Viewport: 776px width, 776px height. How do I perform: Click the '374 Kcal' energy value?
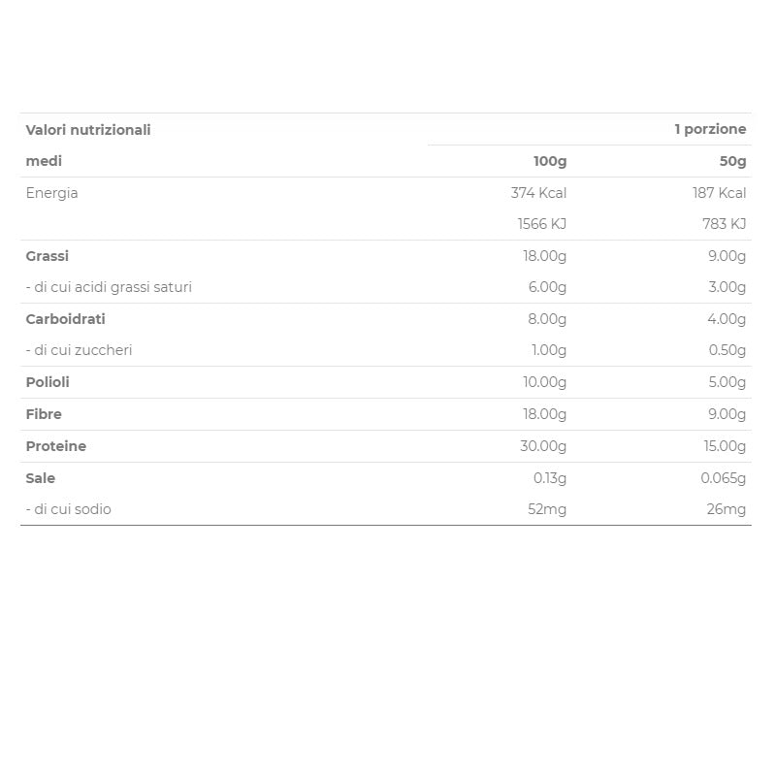(538, 193)
